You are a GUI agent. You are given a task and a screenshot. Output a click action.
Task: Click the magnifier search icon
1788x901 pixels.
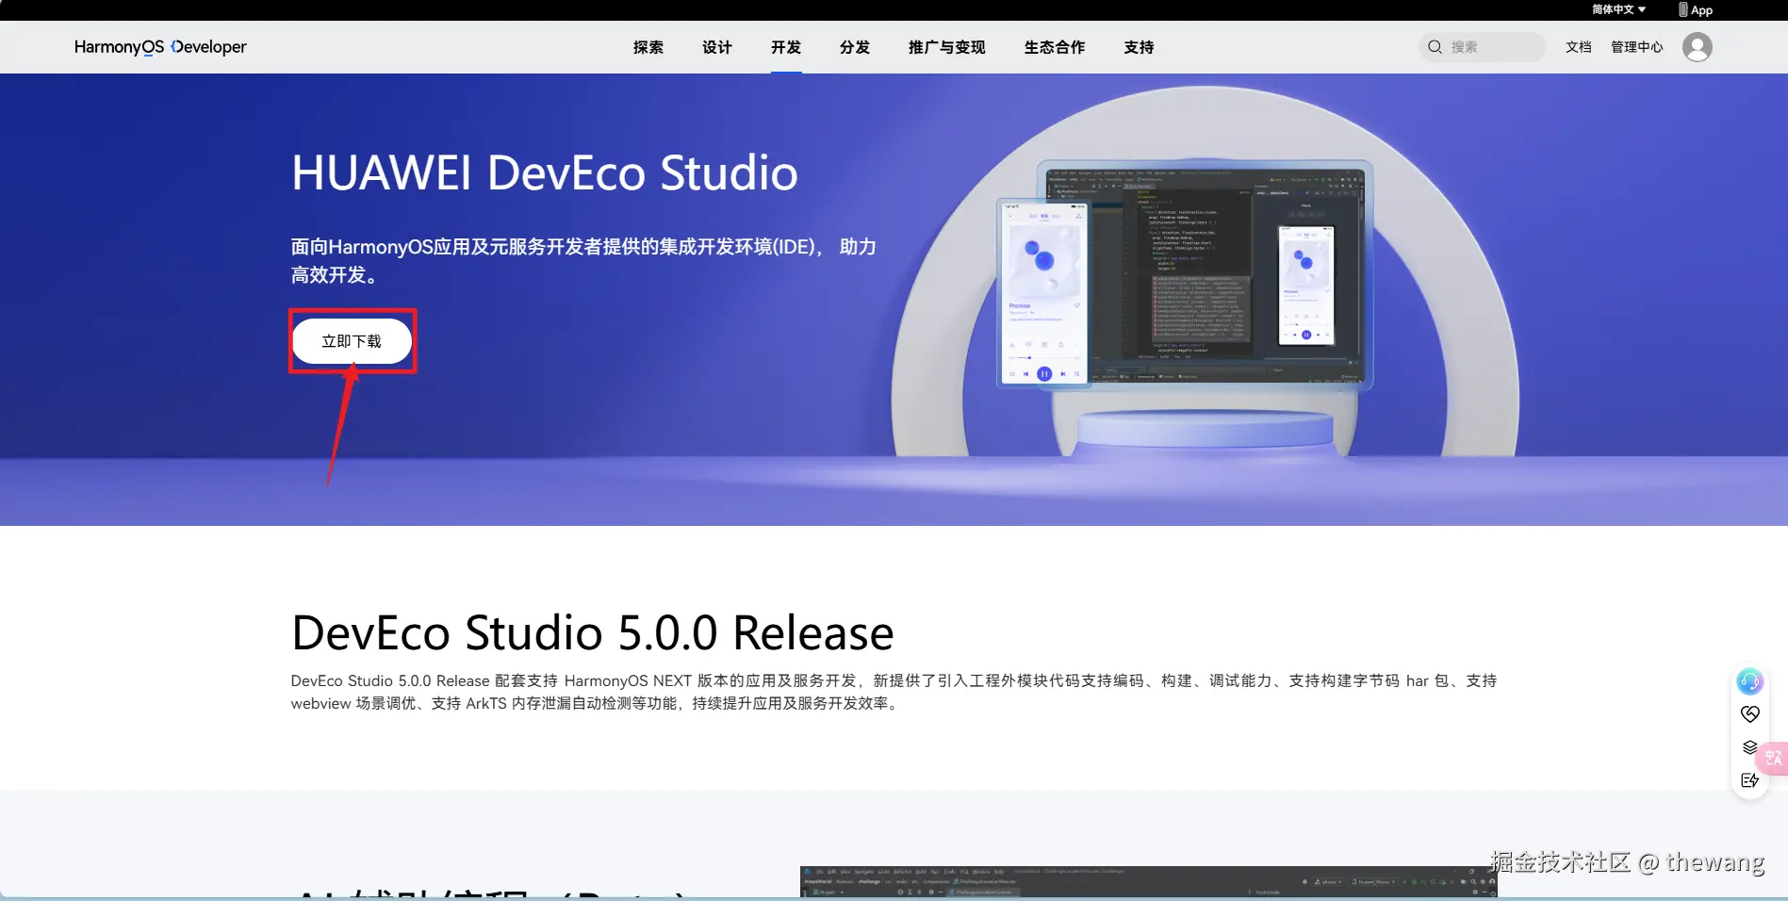(x=1435, y=47)
